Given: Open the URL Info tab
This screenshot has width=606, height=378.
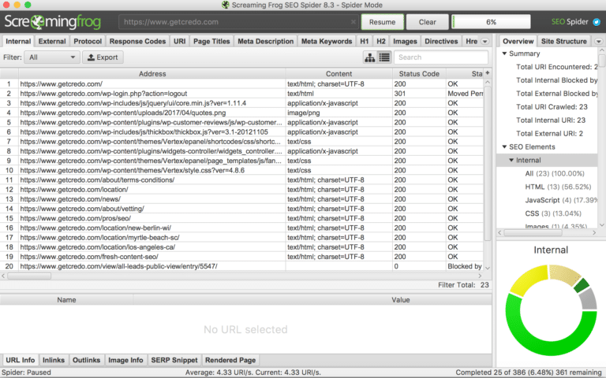Looking at the screenshot, I should 21,360.
